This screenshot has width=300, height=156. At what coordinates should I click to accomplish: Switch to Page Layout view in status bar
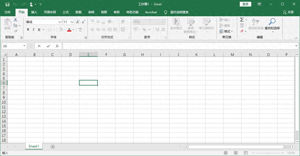click(236, 153)
